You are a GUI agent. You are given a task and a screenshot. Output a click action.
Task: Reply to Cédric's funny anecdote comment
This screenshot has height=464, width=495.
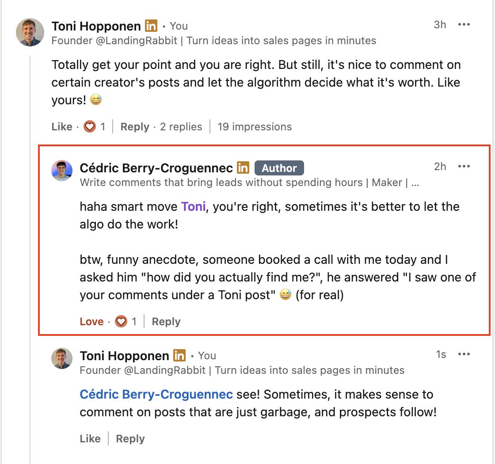166,321
